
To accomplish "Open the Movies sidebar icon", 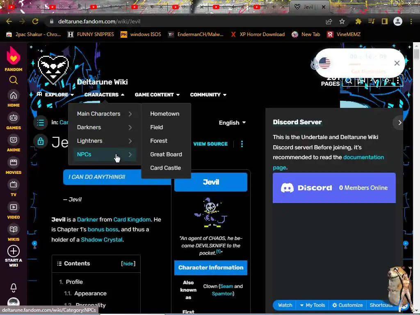I will [14, 162].
